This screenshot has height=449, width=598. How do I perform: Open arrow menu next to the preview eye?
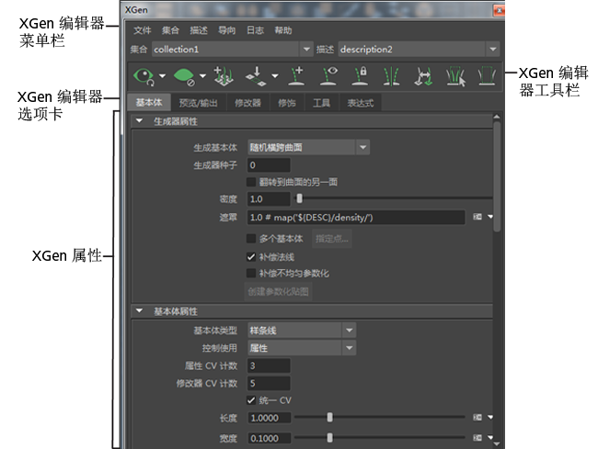tap(163, 76)
